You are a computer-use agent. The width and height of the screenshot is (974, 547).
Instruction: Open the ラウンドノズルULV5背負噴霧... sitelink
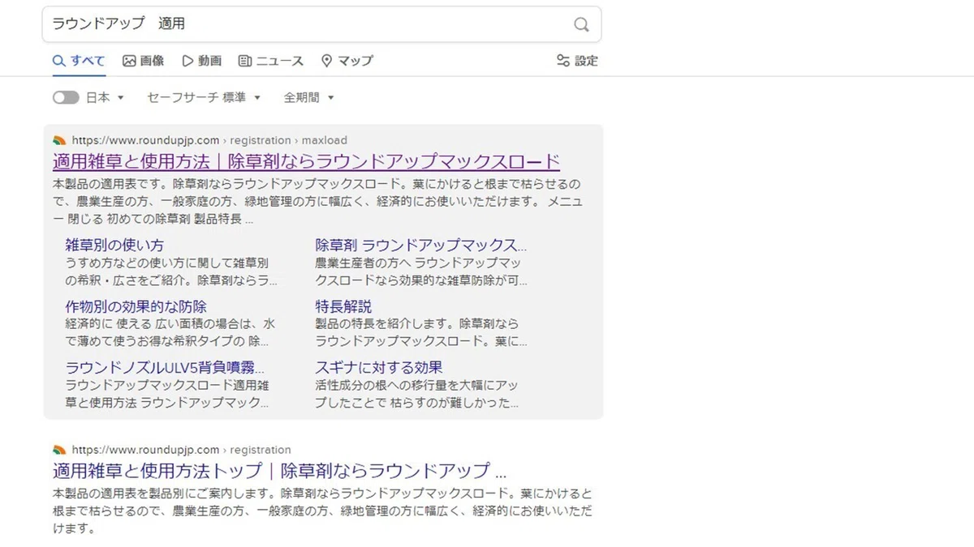(x=165, y=367)
